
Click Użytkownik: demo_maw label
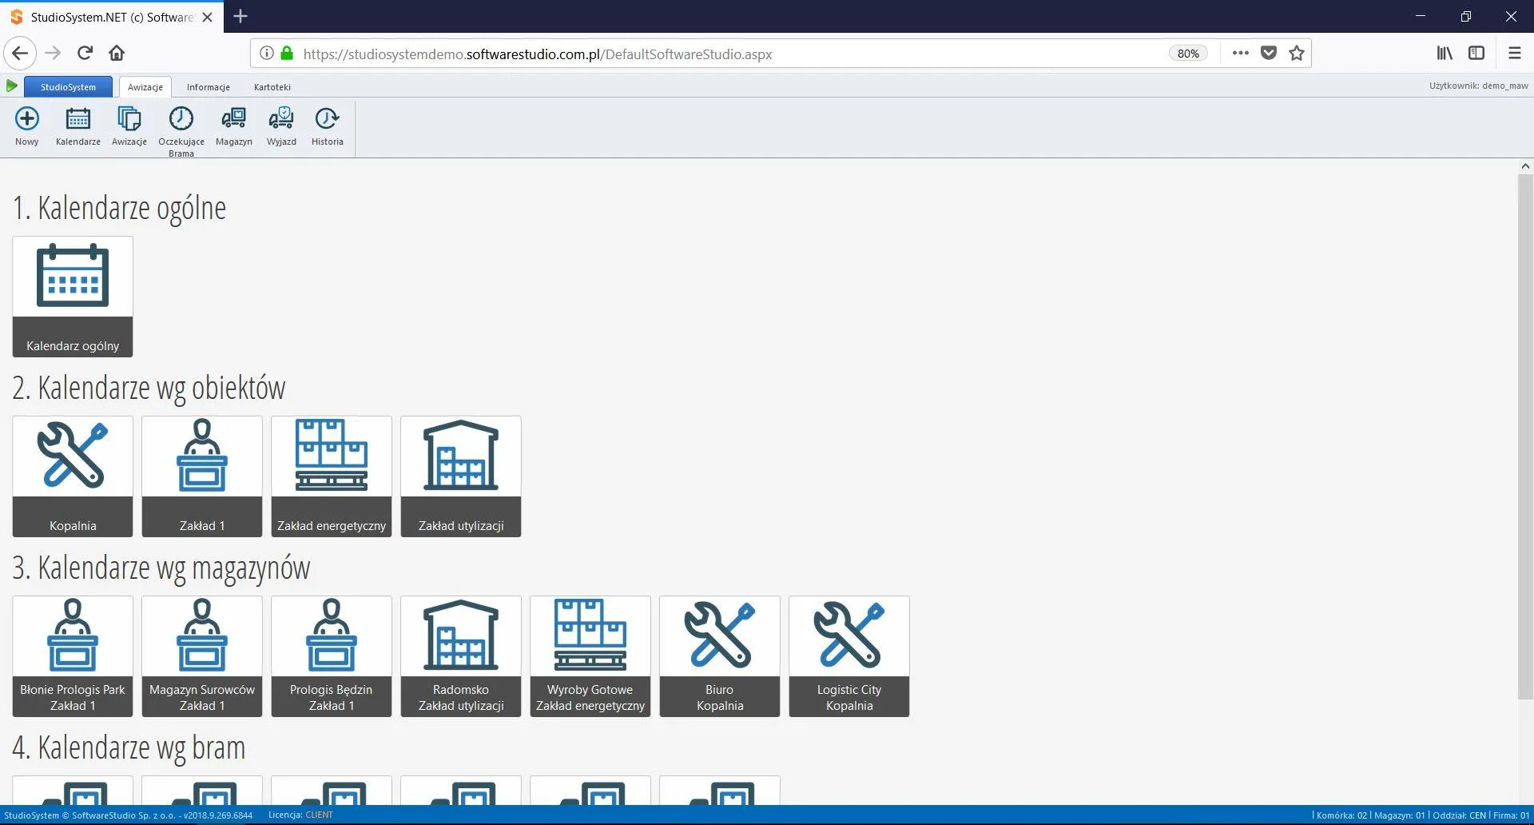coord(1478,86)
